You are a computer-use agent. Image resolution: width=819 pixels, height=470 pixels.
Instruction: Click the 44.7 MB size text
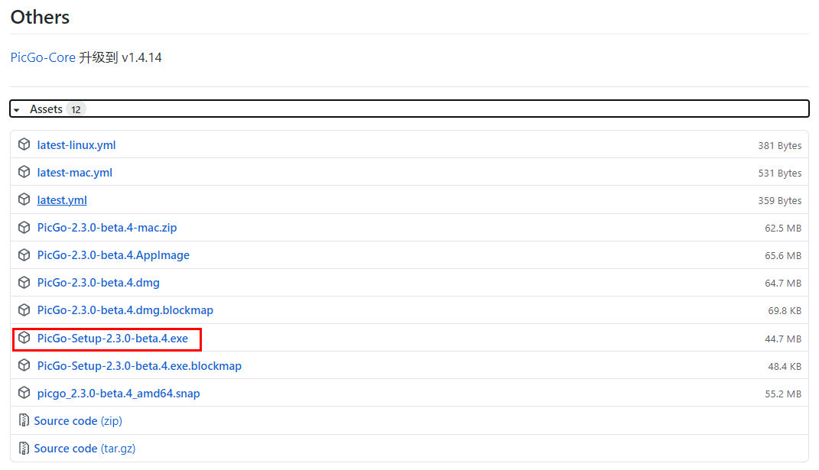pos(783,339)
